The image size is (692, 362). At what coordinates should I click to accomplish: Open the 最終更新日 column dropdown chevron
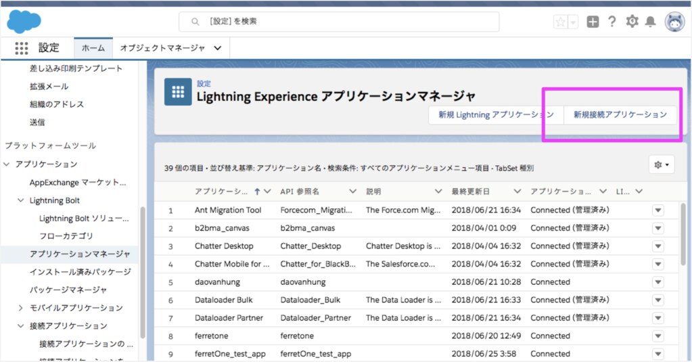pos(517,191)
